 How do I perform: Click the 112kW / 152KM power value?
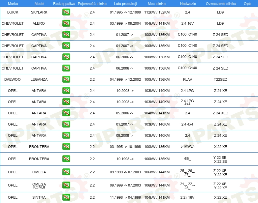[x=157, y=12]
